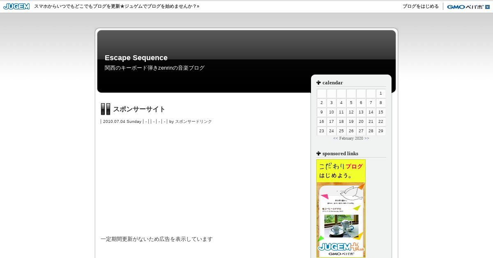The width and height of the screenshot is (493, 258).
Task: Click the plus icon beside calendar heading
Action: (318, 82)
